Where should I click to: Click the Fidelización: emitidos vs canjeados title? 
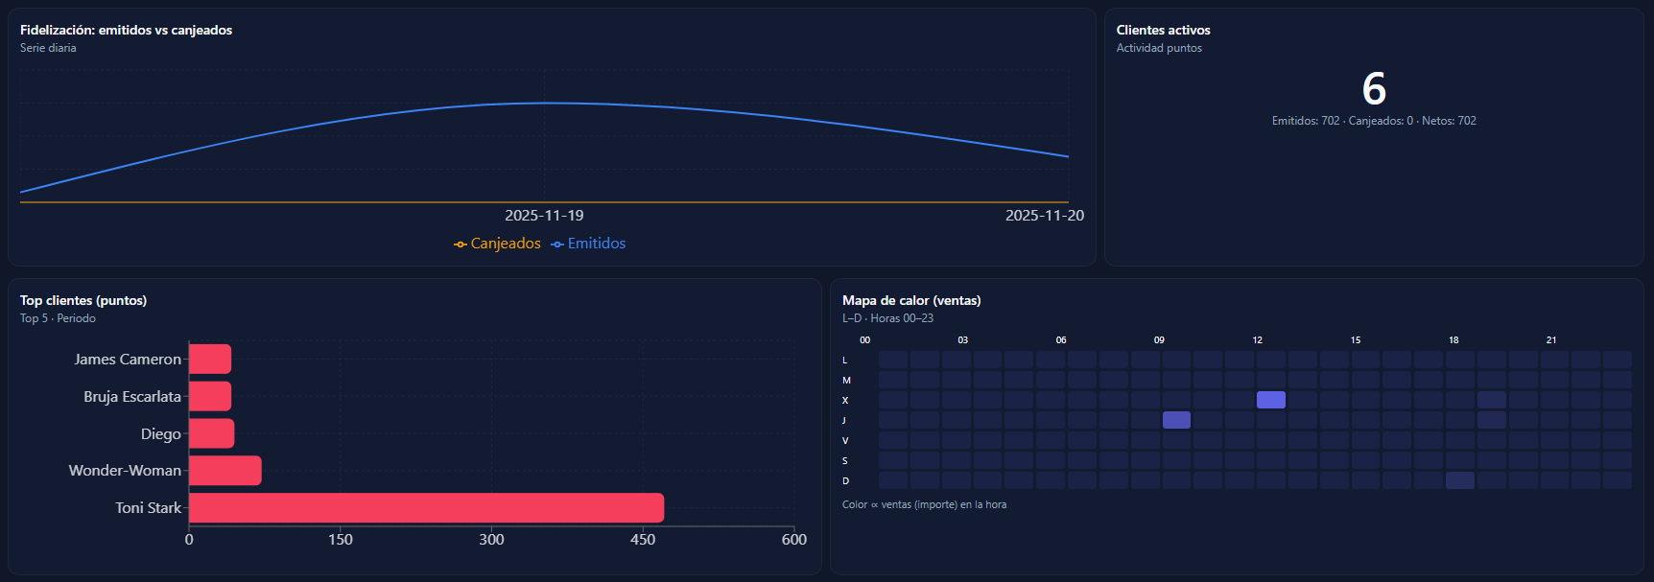point(126,30)
